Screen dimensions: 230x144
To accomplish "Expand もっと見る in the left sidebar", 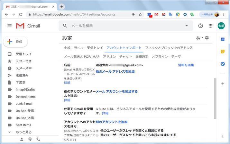I will click(23, 132).
